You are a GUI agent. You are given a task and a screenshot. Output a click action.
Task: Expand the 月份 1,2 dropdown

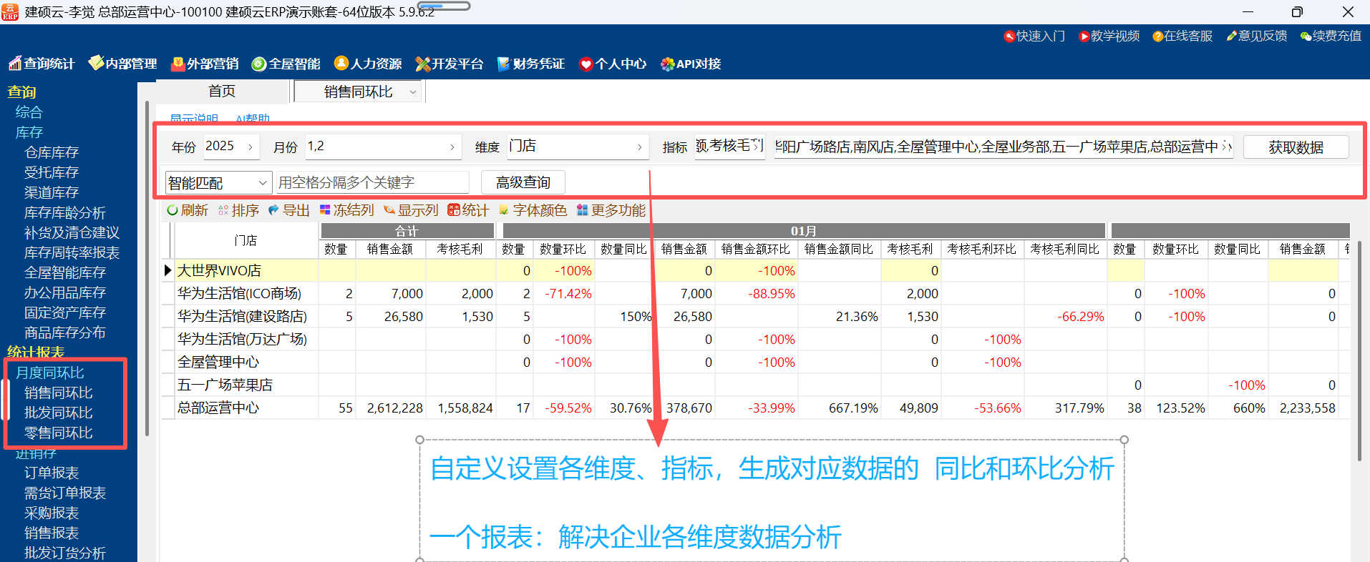point(452,147)
